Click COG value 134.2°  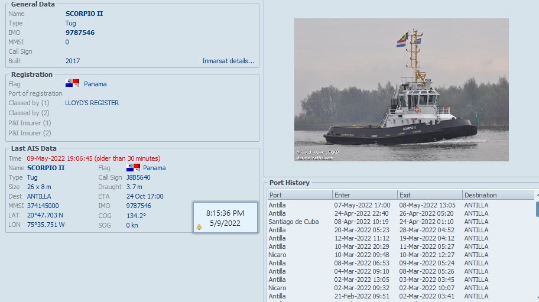[136, 216]
